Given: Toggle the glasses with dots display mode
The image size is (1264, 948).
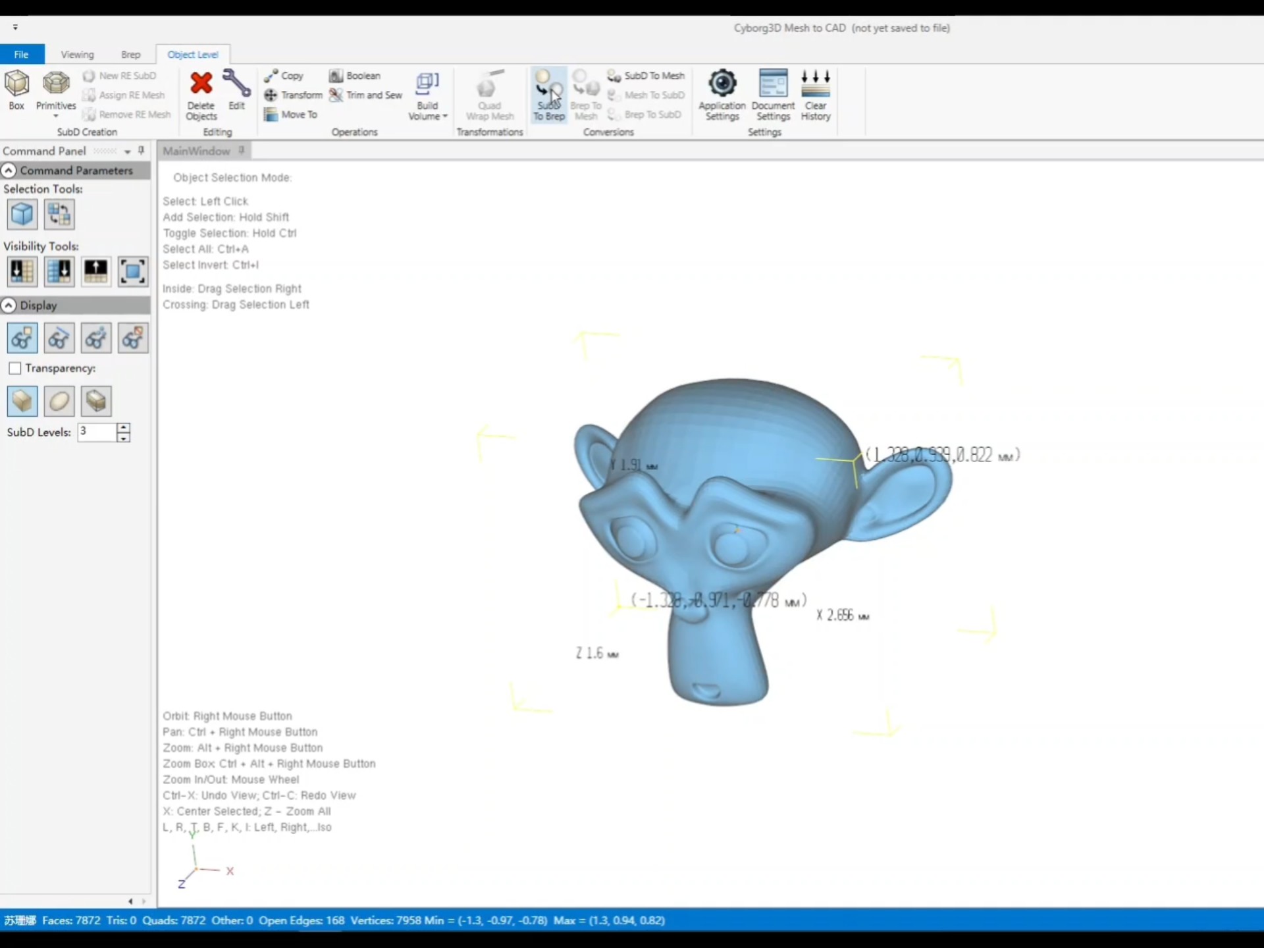Looking at the screenshot, I should [x=96, y=338].
